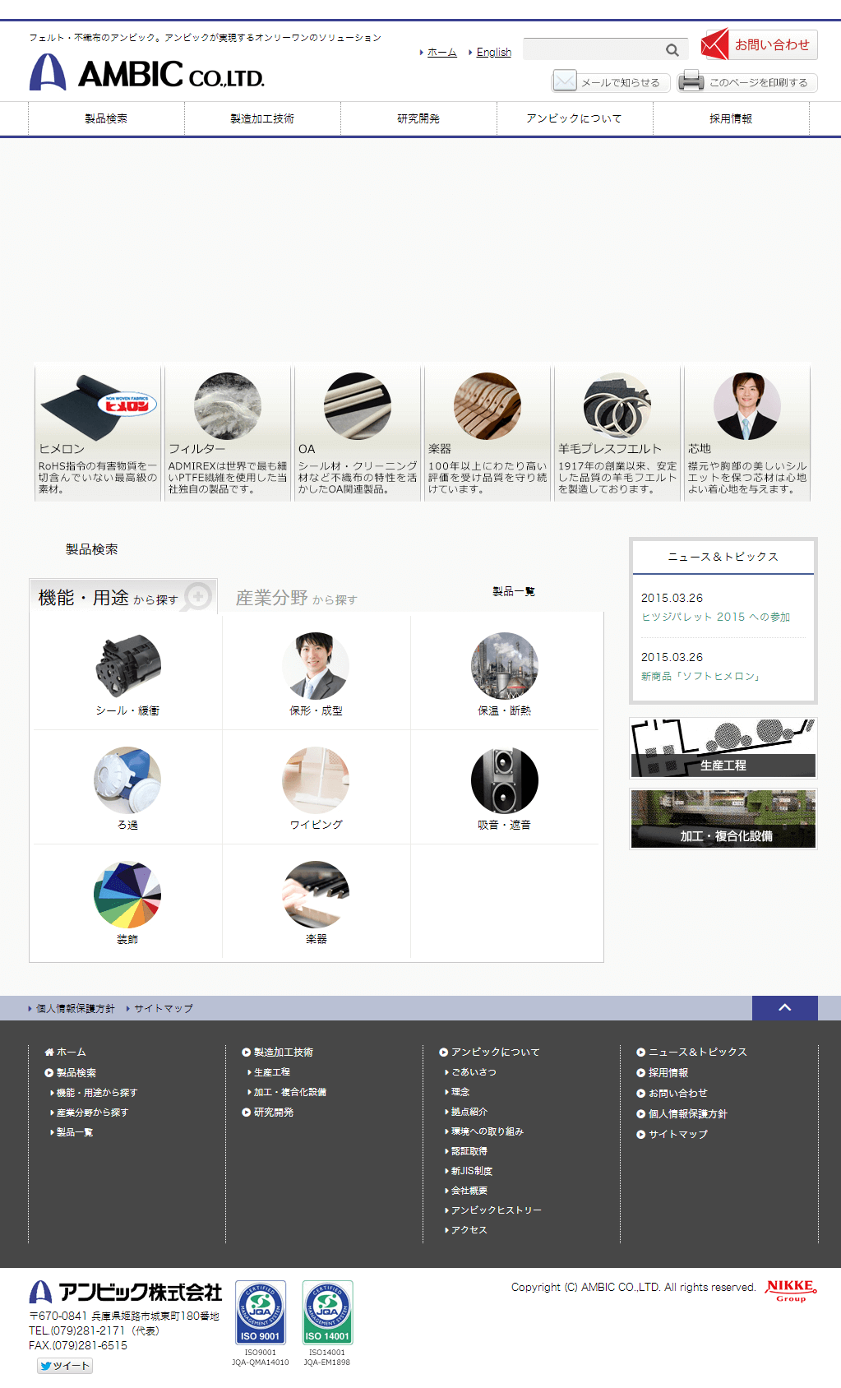Open the 羊毛プレスフエルト product card

pyautogui.click(x=617, y=433)
